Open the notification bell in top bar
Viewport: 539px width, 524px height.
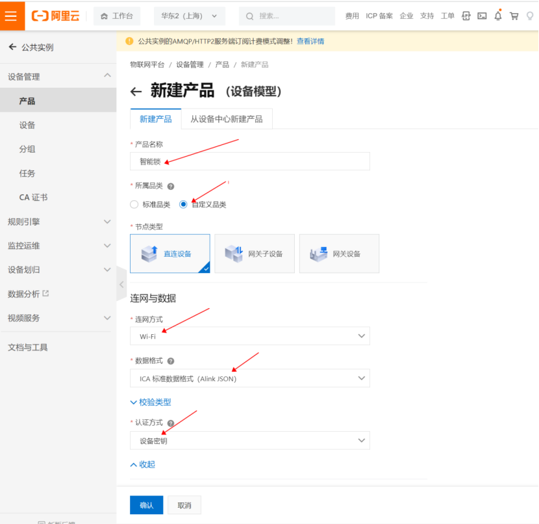[497, 16]
